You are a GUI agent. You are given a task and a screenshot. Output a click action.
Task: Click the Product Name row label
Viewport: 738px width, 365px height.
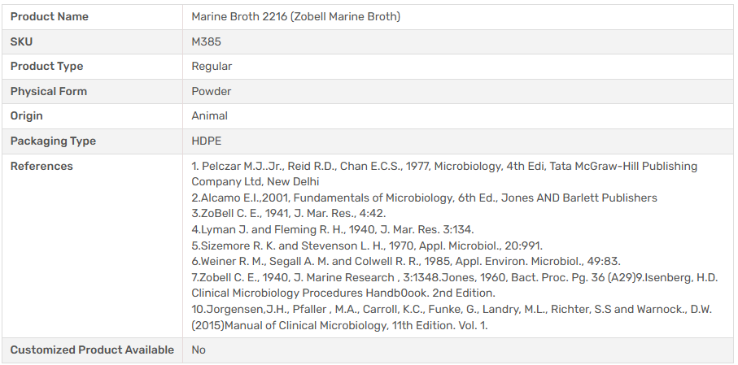coord(50,16)
